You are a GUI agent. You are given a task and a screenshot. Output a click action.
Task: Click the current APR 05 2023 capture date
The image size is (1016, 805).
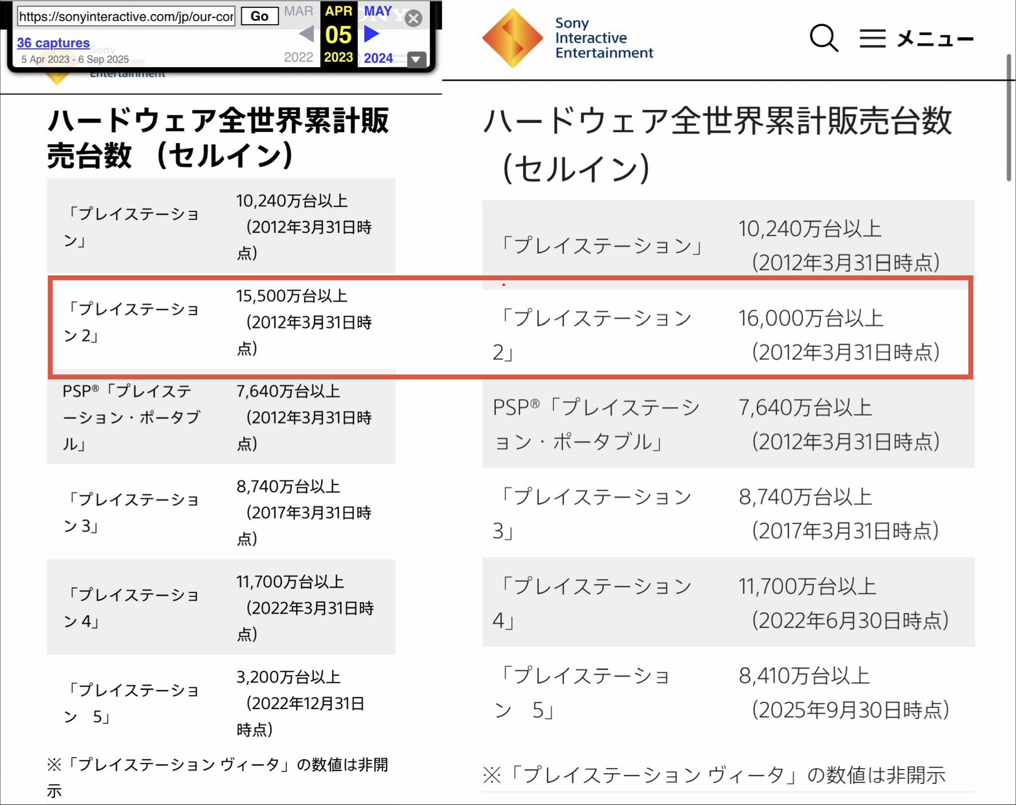[339, 35]
